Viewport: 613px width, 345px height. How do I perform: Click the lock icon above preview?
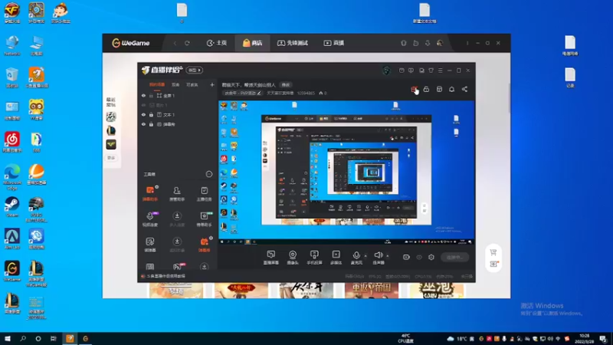click(x=426, y=89)
